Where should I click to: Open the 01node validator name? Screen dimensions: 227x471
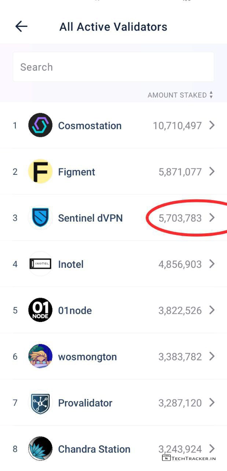[75, 311]
